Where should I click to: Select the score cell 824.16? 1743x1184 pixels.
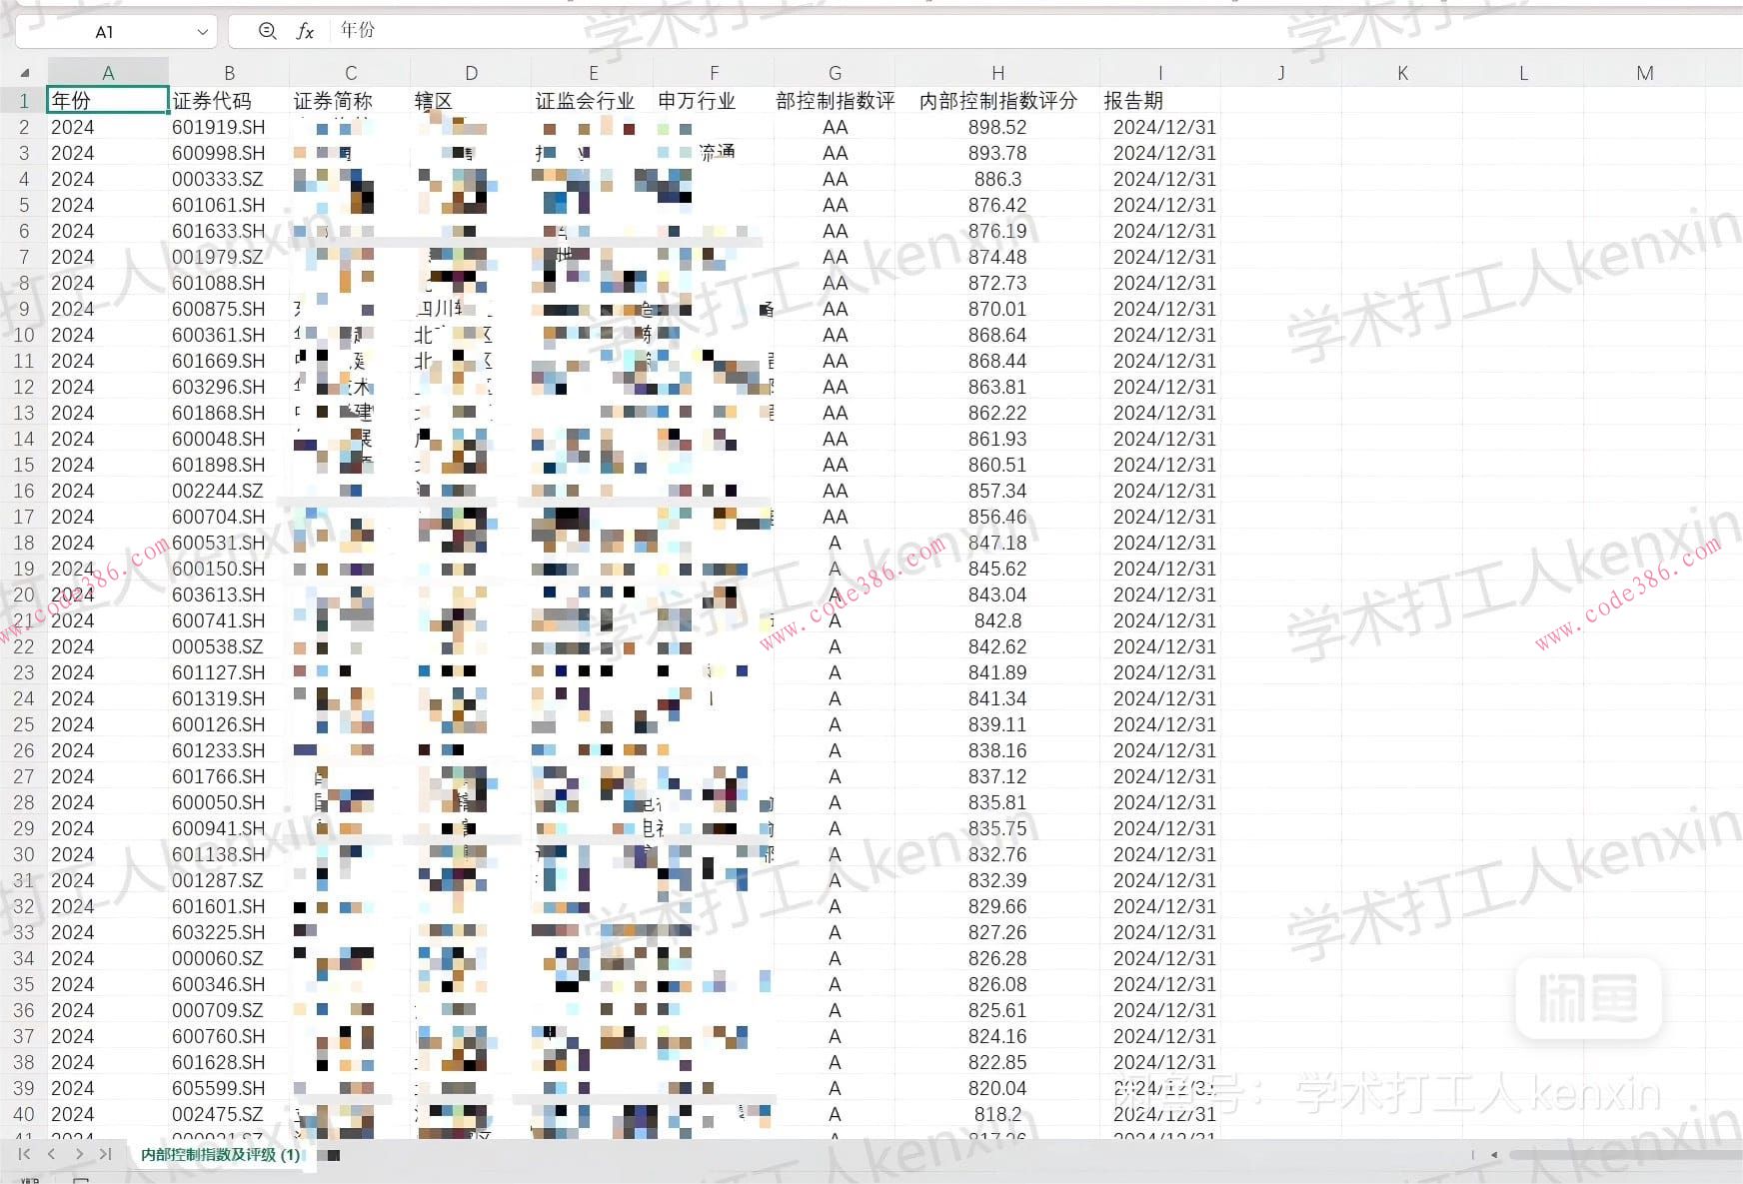pyautogui.click(x=997, y=1036)
